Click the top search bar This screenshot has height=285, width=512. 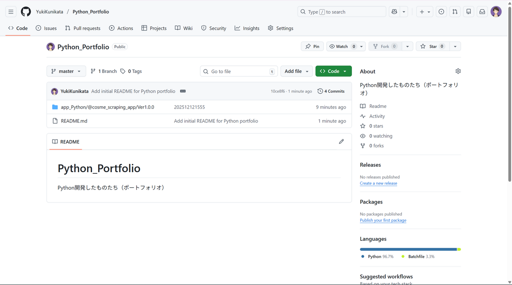point(342,12)
